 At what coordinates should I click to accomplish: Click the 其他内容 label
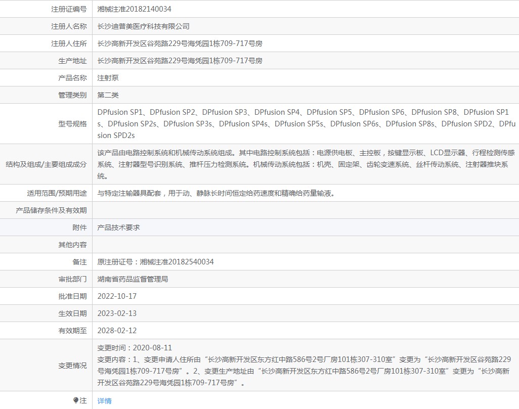[72, 245]
